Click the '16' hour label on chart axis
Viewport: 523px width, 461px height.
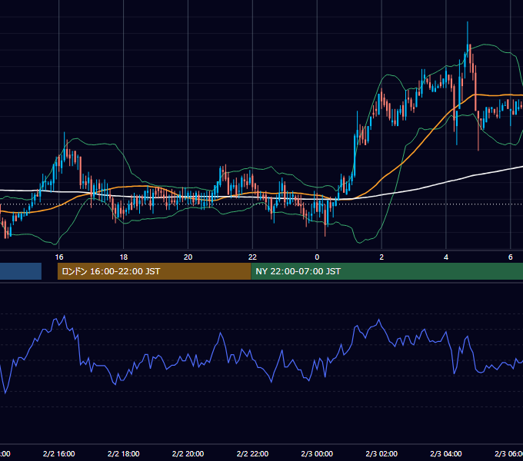59,257
